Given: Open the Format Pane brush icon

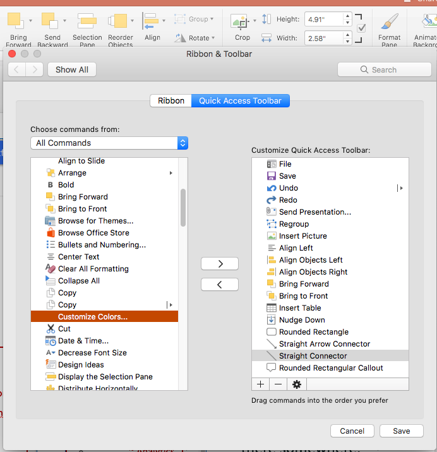Looking at the screenshot, I should click(390, 21).
